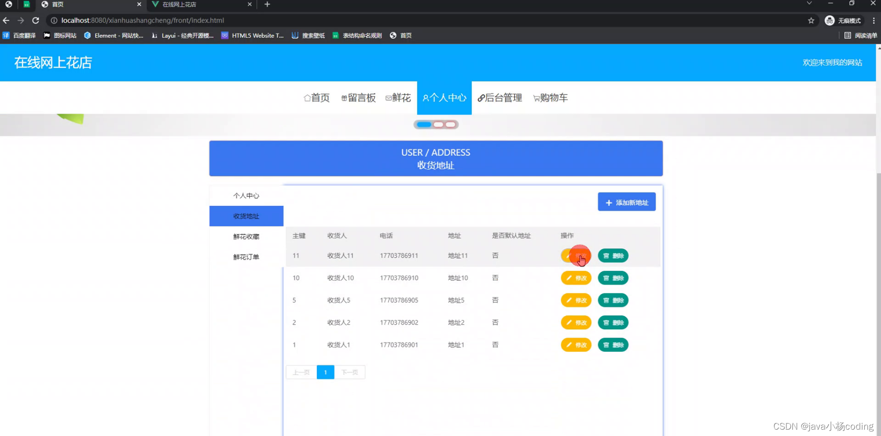Open the 首页 bookmark in bookmarks bar
881x436 pixels.
[x=401, y=35]
